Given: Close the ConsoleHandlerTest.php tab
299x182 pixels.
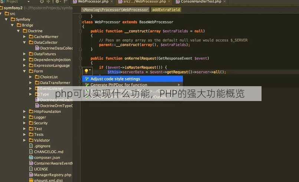Looking at the screenshot, I should [224, 1].
